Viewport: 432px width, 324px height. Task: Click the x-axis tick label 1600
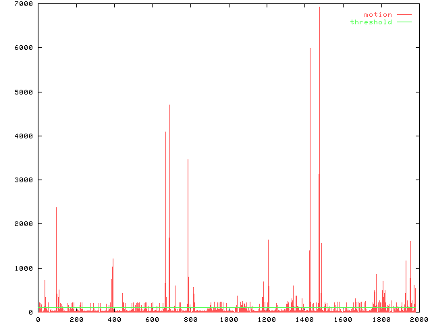click(342, 319)
